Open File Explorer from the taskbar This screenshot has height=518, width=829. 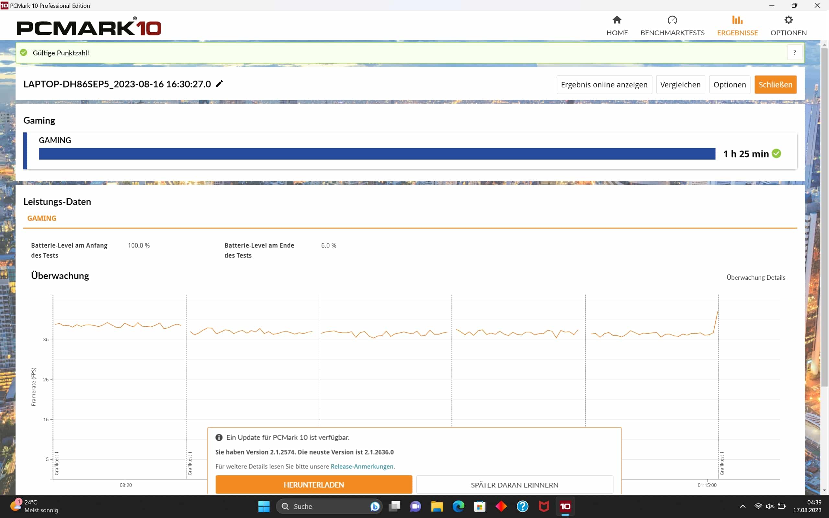click(x=437, y=506)
